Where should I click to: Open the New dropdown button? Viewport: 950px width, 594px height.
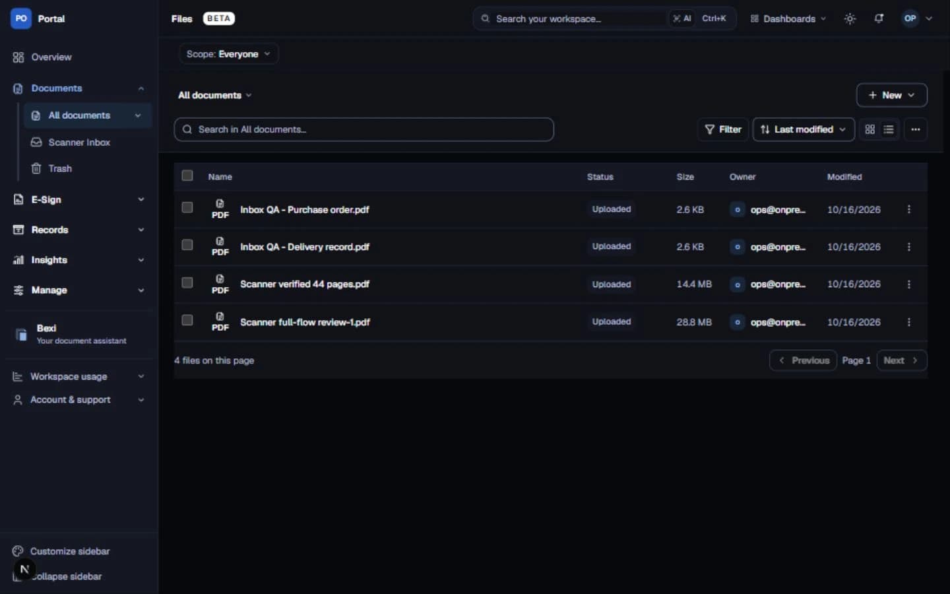[891, 95]
